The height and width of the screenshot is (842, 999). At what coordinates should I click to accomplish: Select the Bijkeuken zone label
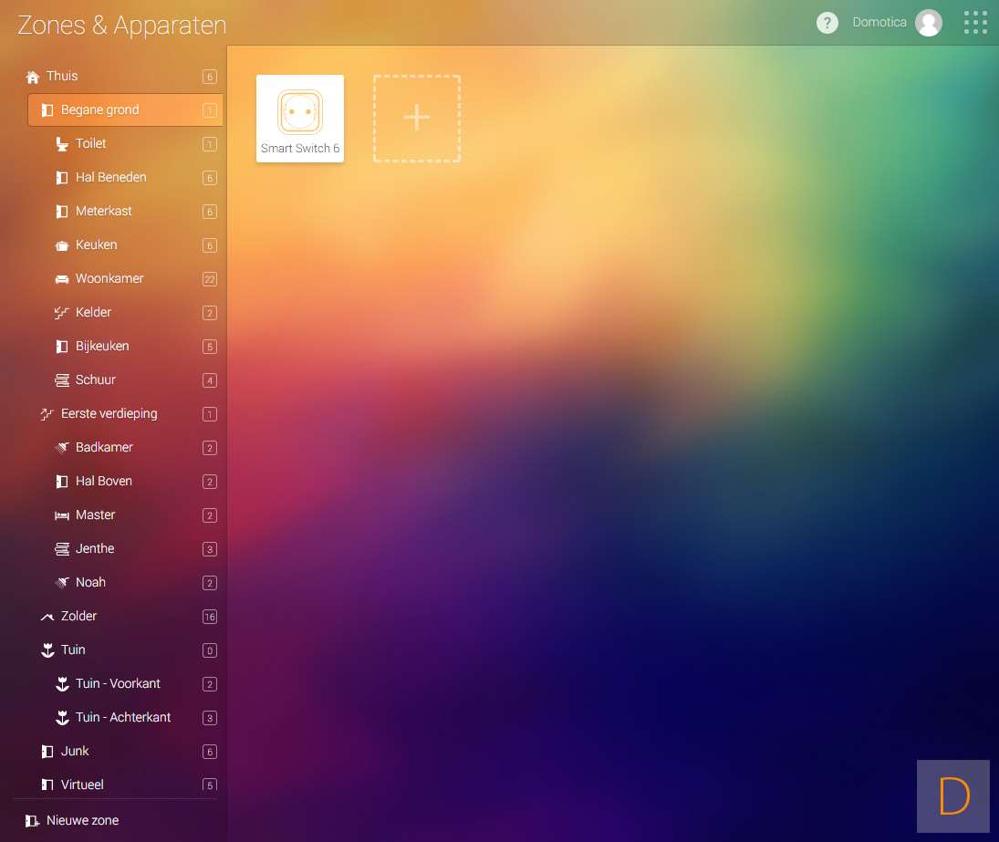102,347
